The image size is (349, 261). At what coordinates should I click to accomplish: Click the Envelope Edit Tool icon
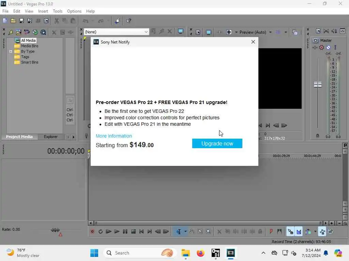(x=192, y=232)
